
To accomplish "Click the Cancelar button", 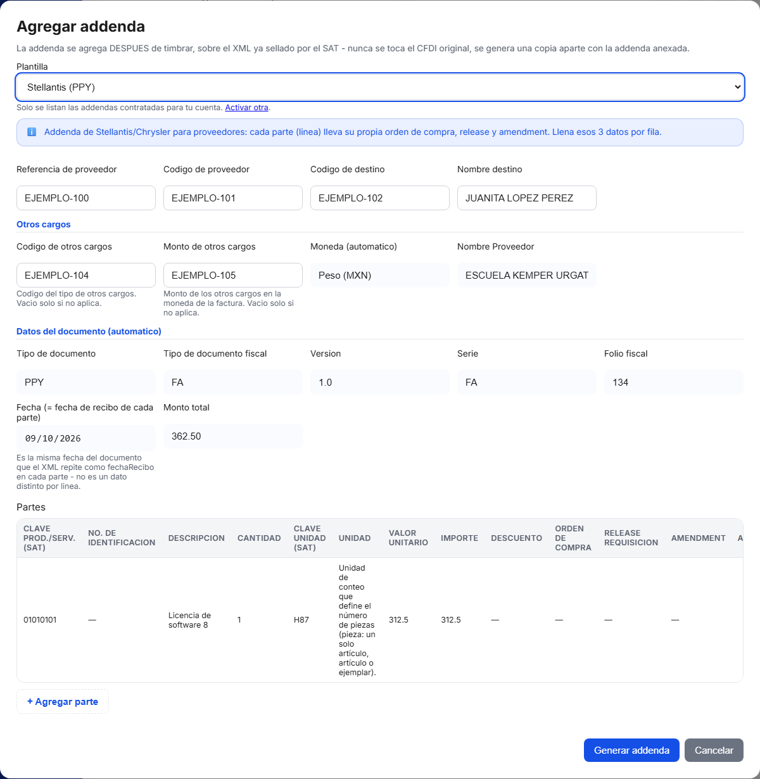I will [714, 750].
